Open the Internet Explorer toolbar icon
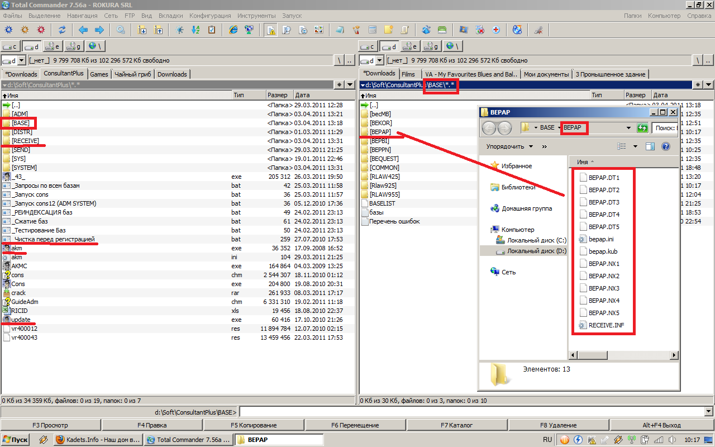The width and height of the screenshot is (715, 447). 233,30
